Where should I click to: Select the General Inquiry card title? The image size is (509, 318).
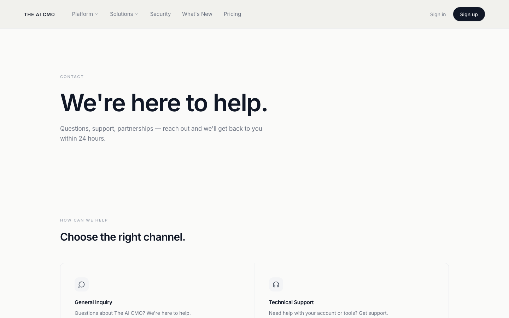click(x=93, y=302)
